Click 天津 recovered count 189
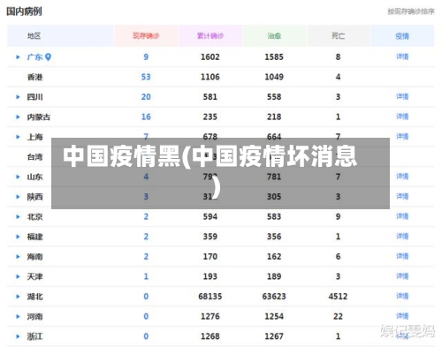Screen dimensions: 442x347 tap(274, 276)
